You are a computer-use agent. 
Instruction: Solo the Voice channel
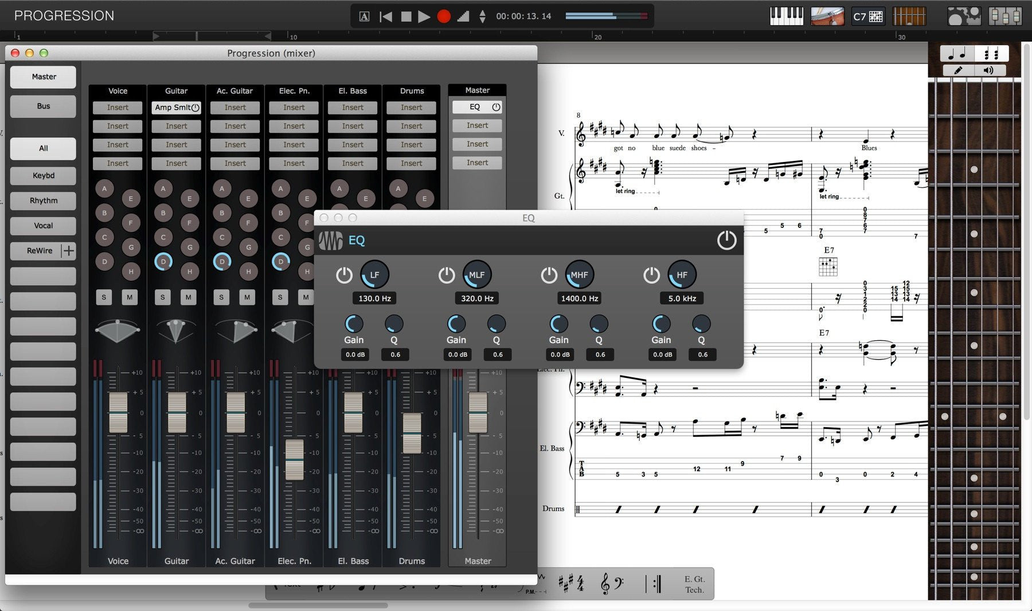[104, 297]
